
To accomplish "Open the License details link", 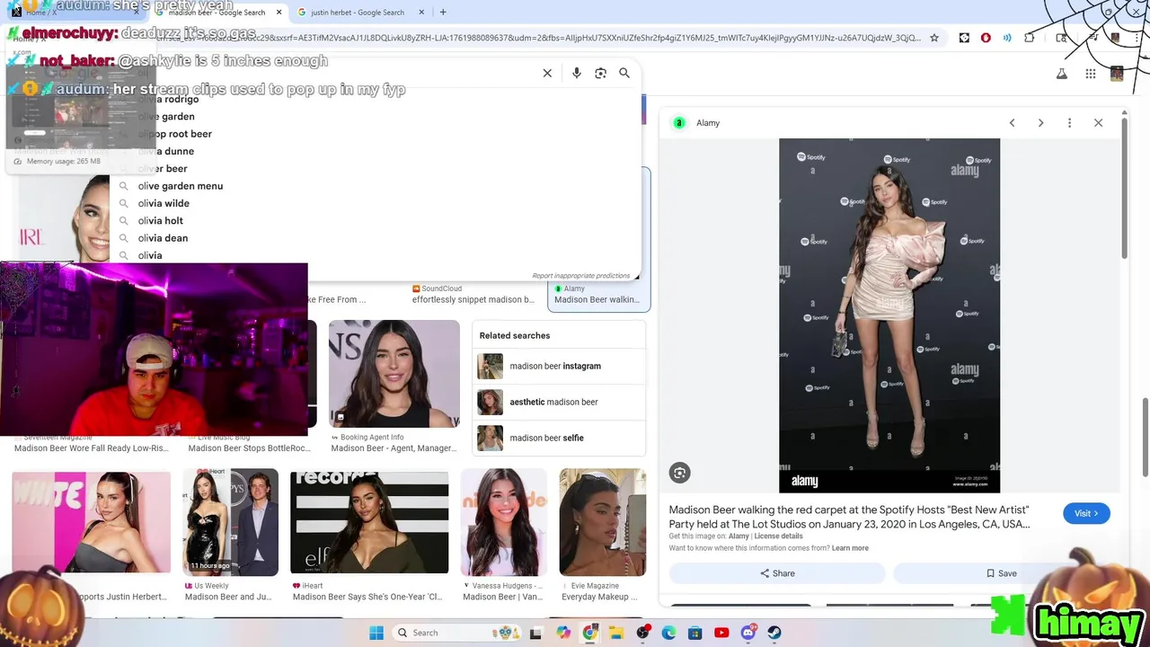I will point(778,536).
